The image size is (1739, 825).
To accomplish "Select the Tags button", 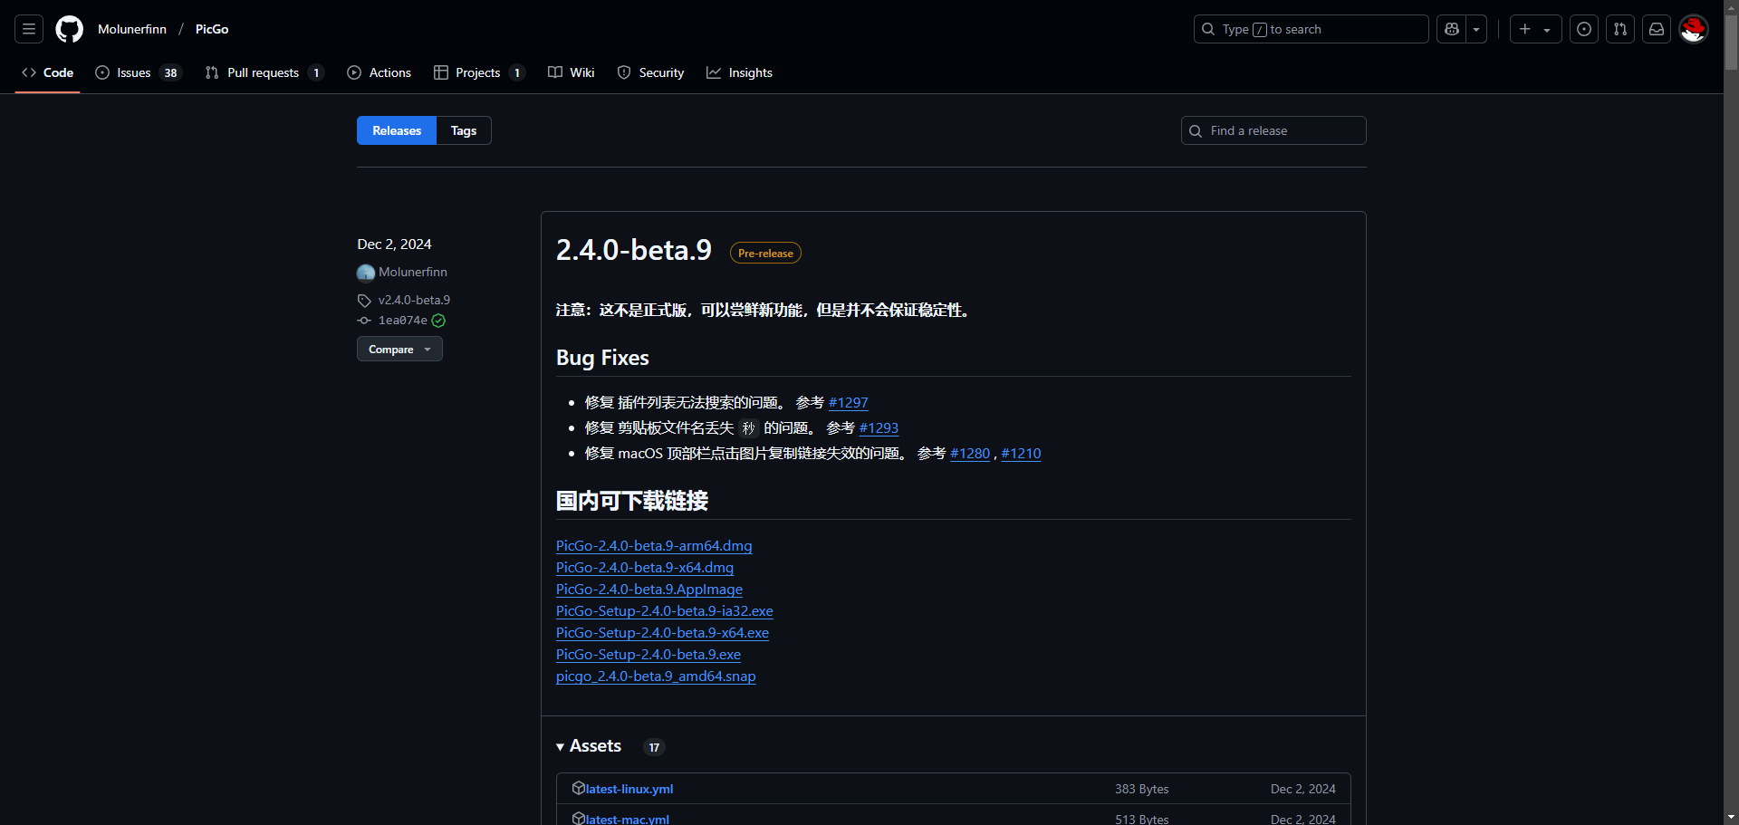I will [464, 130].
